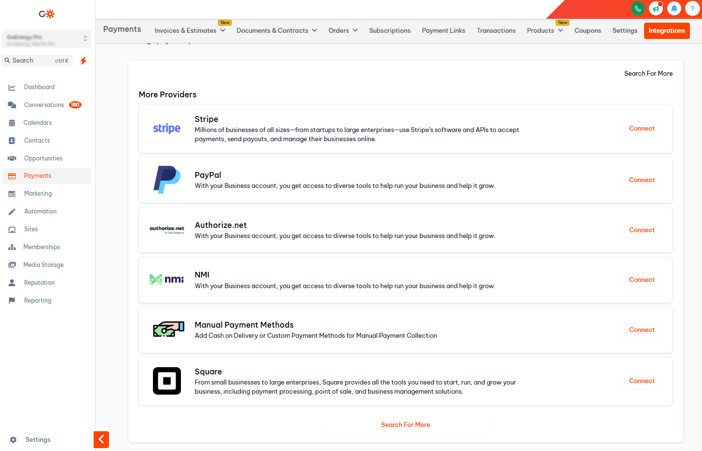Click the Settings gear icon in sidebar
Viewport: 702px width, 451px height.
pos(13,440)
